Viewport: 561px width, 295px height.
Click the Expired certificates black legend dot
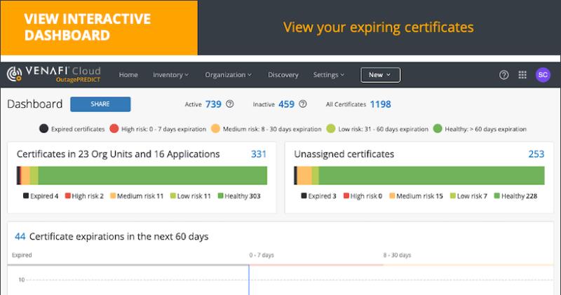(43, 129)
